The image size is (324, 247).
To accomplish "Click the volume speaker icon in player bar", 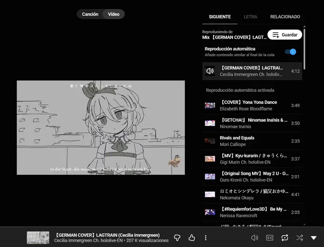I will point(254,237).
